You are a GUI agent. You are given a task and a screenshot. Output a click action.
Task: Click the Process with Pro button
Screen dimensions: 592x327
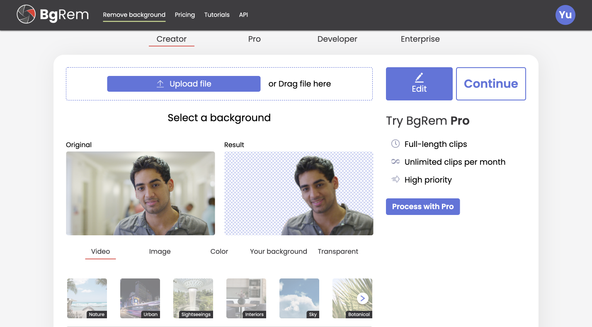pos(423,206)
